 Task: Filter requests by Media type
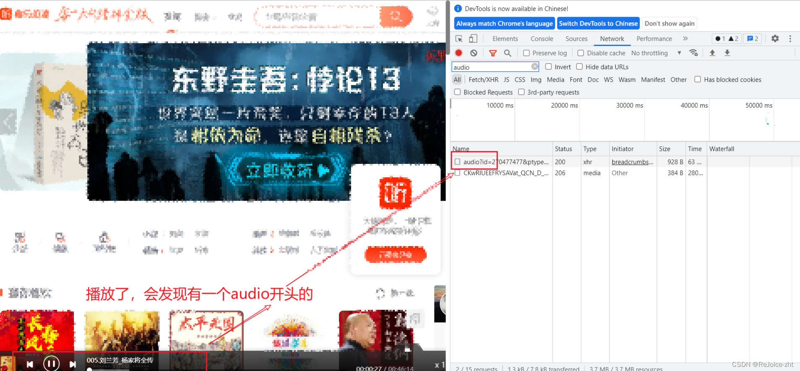pyautogui.click(x=555, y=80)
